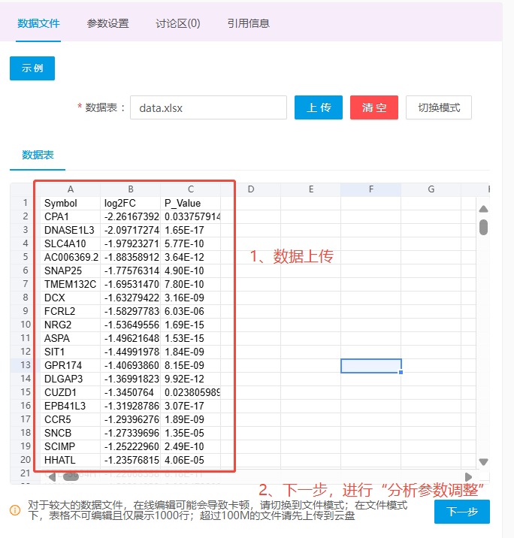Screen dimensions: 514x538
Task: Click the P_Value header cell
Action: tap(190, 203)
